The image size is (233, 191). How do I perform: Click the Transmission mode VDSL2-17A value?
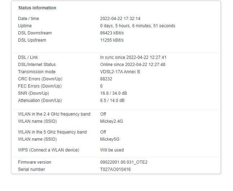click(120, 72)
